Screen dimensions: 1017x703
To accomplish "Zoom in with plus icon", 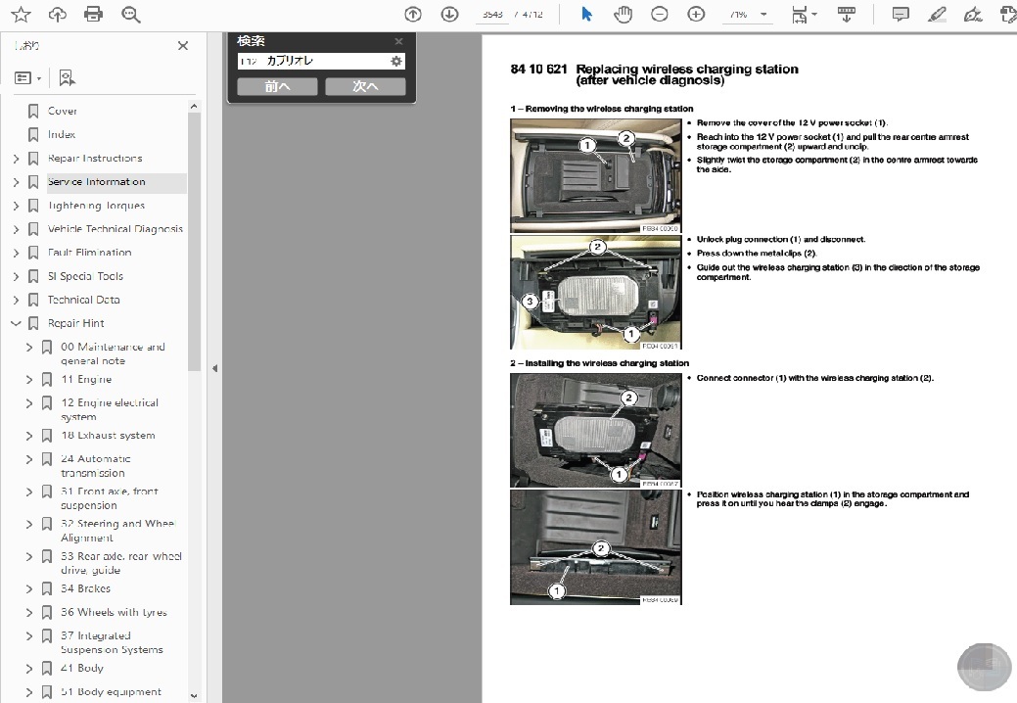I will tap(696, 15).
